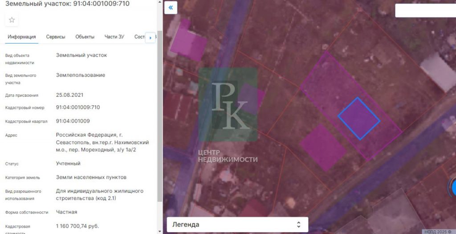The image size is (456, 234).
Task: Open the Части ЗУ tab
Action: (x=114, y=37)
